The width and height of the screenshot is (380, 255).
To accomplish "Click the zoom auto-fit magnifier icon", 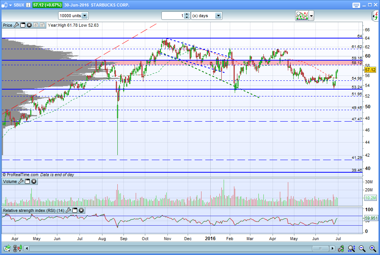I will [x=351, y=248].
